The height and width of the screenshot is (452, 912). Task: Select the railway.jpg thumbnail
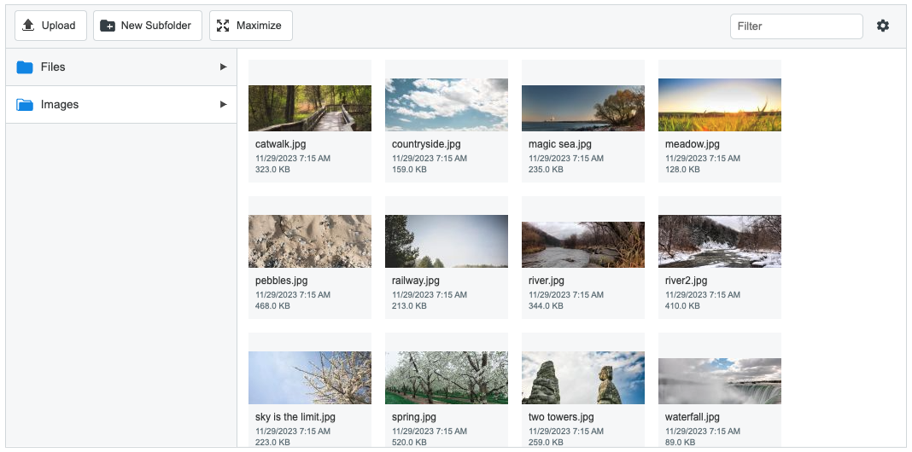447,241
